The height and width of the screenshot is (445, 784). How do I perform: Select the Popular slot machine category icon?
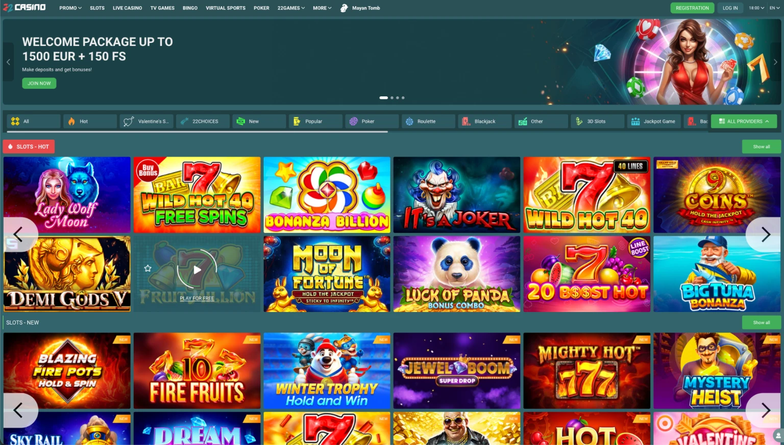(x=297, y=121)
